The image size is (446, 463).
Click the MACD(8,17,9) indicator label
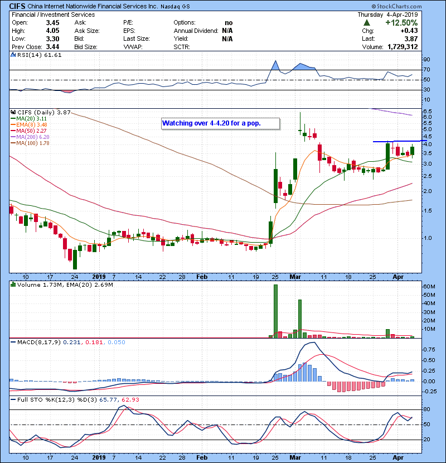click(38, 343)
